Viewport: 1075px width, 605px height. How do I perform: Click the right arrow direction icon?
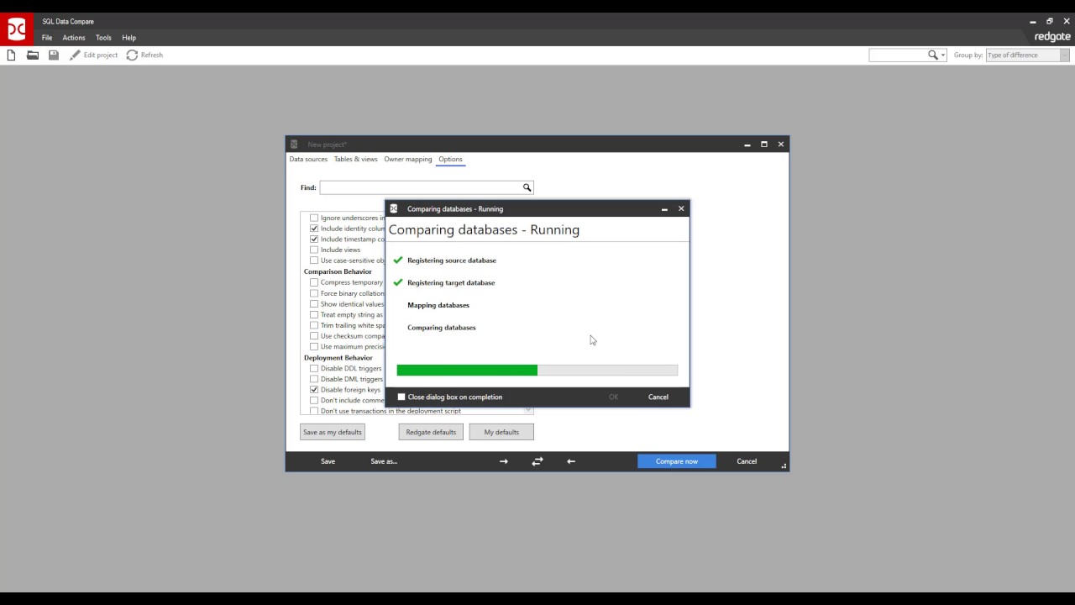click(x=504, y=461)
